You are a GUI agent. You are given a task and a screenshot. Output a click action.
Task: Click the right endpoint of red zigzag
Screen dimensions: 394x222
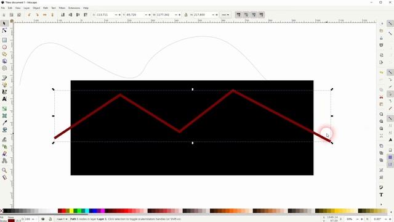click(330, 141)
